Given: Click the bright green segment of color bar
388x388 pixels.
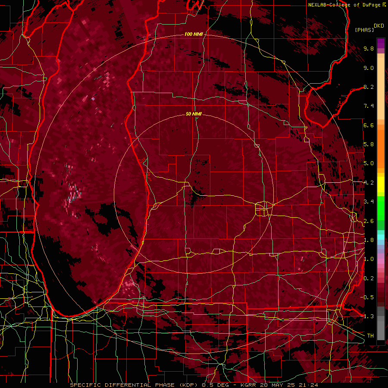Looking at the screenshot, I should click(x=381, y=208).
